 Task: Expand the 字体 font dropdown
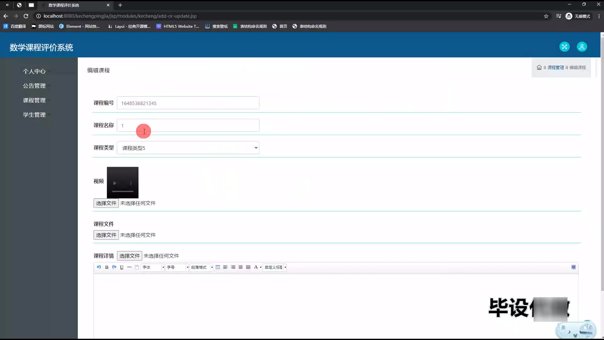pos(163,267)
